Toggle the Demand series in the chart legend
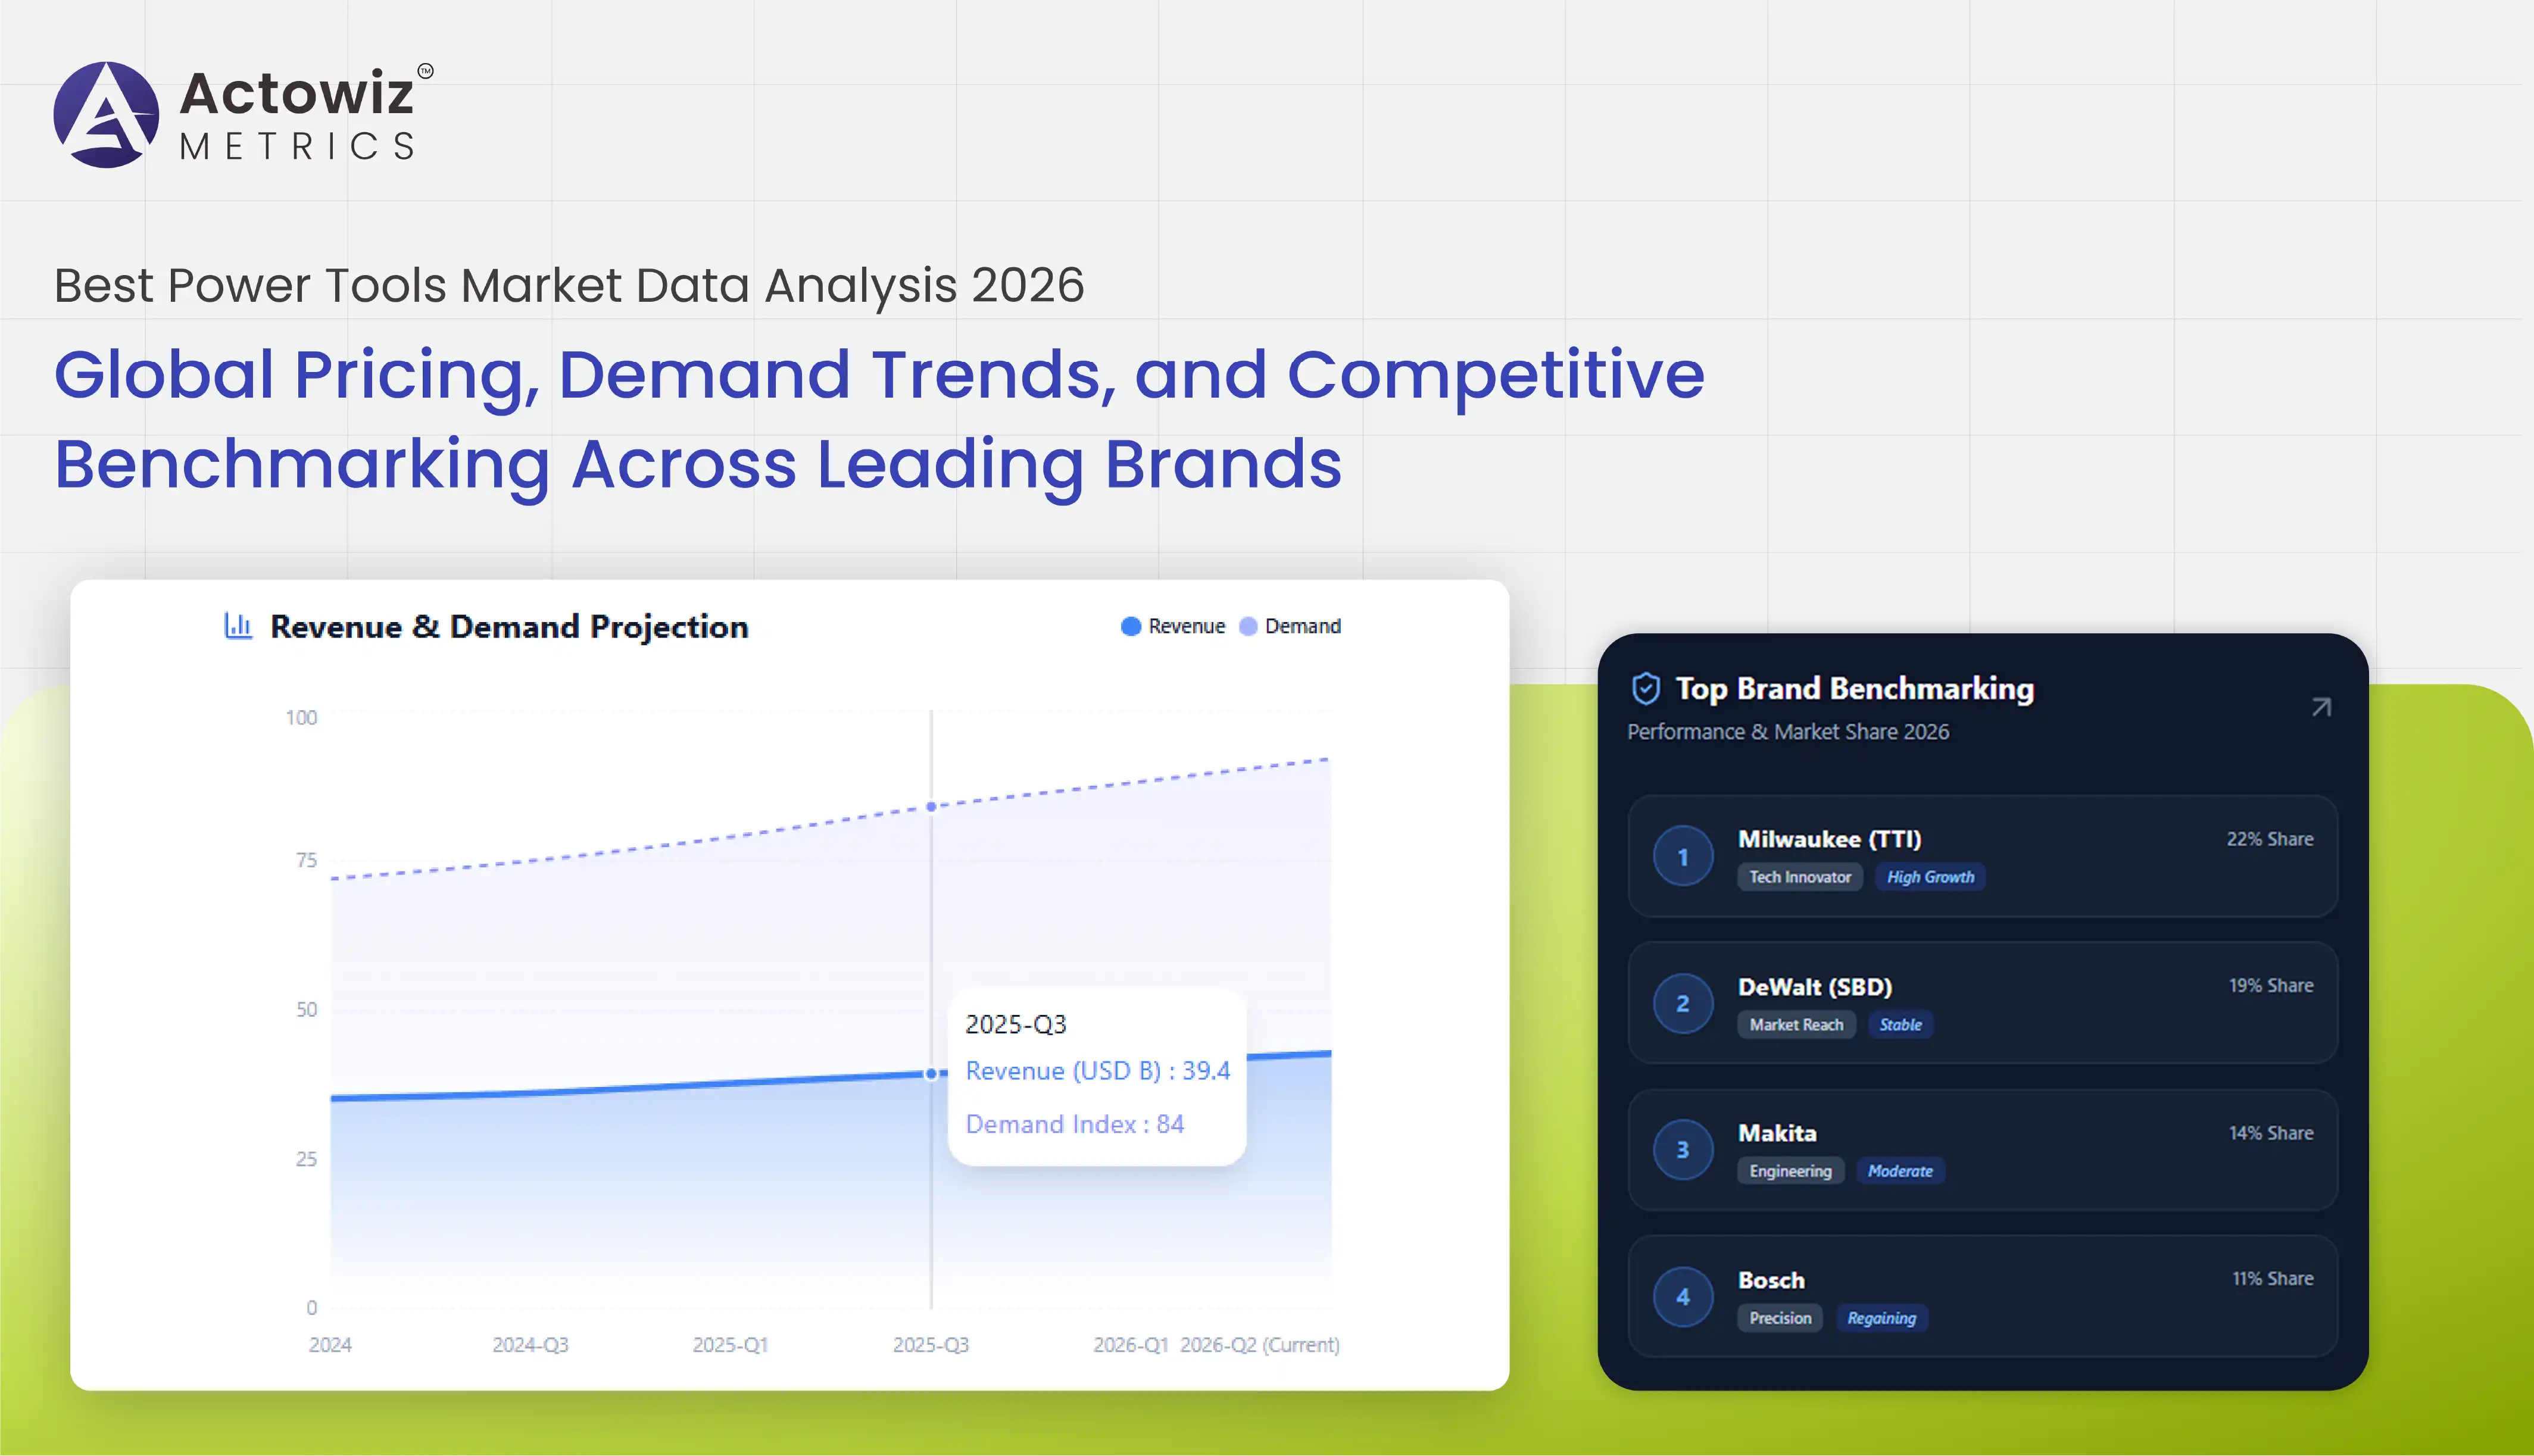This screenshot has width=2534, height=1456. 1292,626
